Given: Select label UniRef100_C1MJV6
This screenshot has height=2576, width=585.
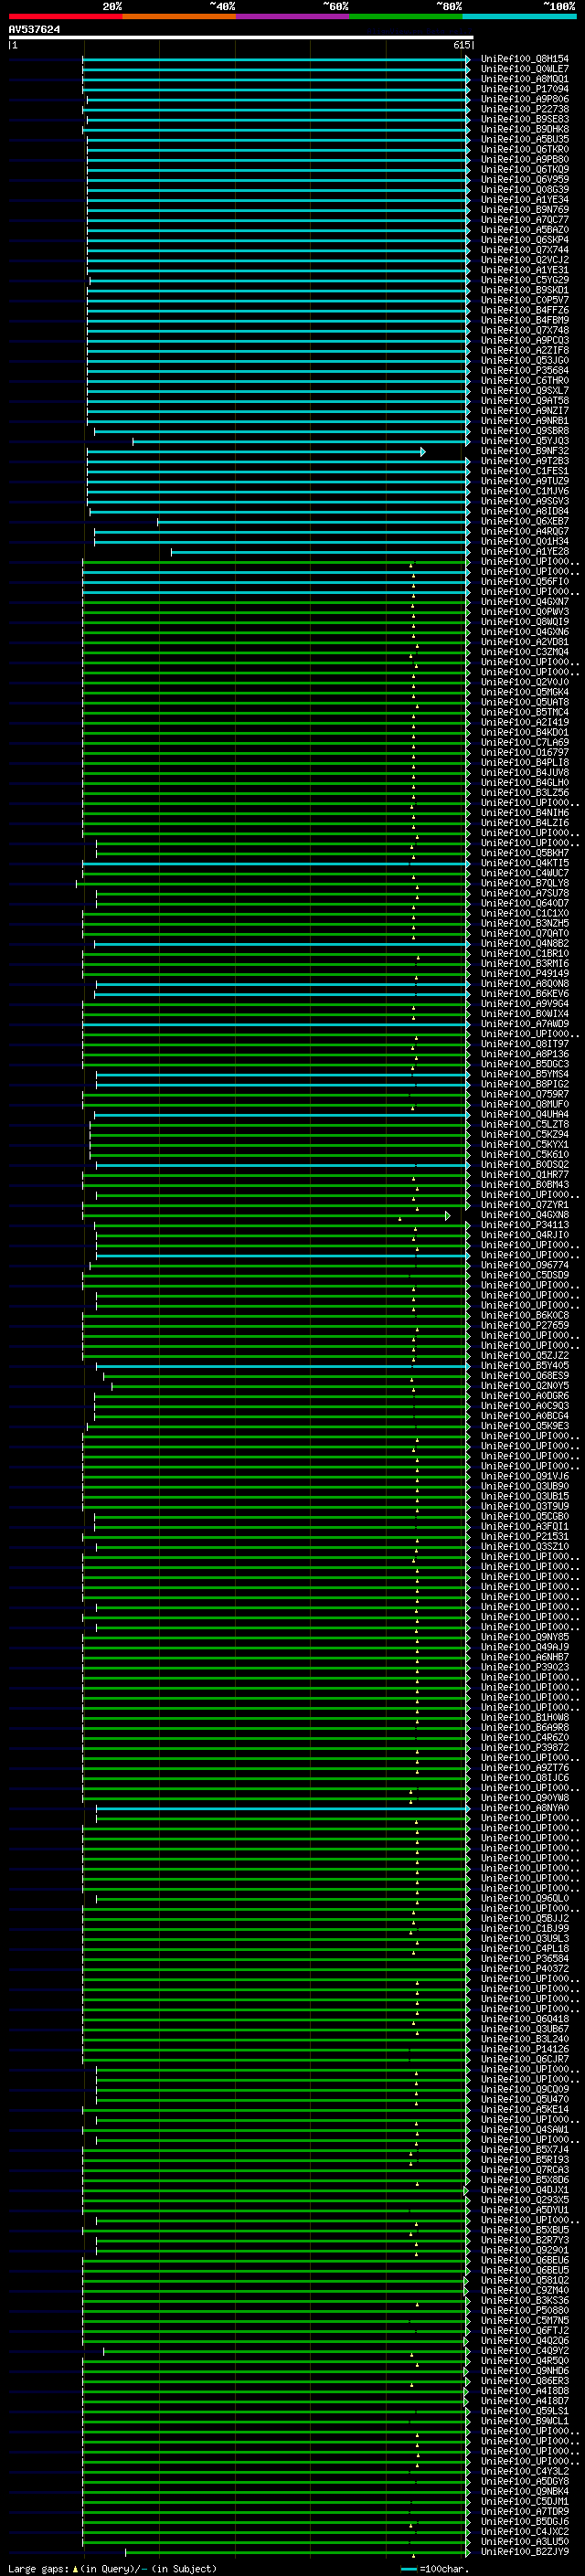Looking at the screenshot, I should pyautogui.click(x=525, y=491).
